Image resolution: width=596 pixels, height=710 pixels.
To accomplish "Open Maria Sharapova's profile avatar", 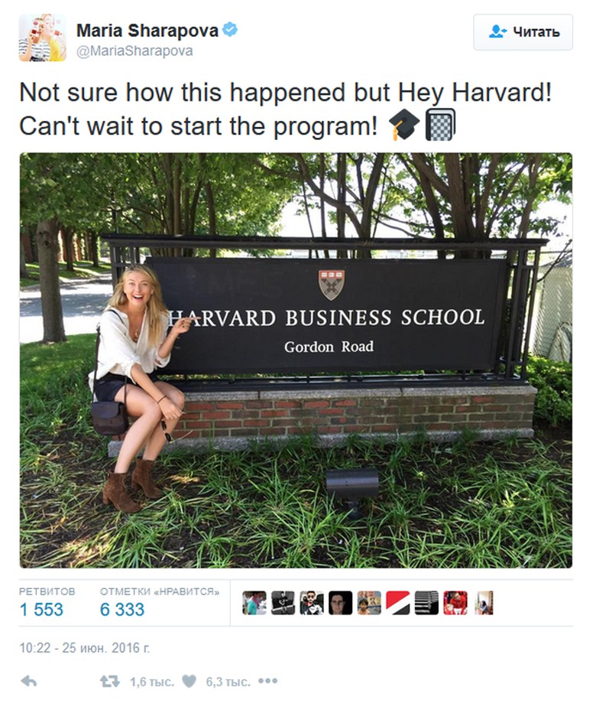I will tap(42, 37).
